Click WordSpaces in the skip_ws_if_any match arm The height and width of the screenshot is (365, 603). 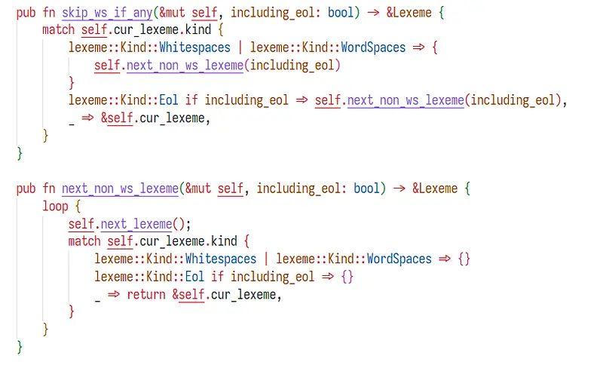click(373, 47)
